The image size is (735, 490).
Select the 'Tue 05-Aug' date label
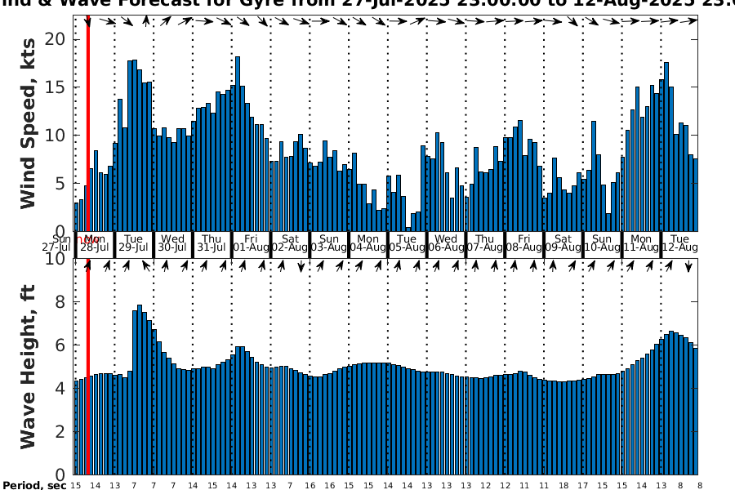click(x=407, y=243)
